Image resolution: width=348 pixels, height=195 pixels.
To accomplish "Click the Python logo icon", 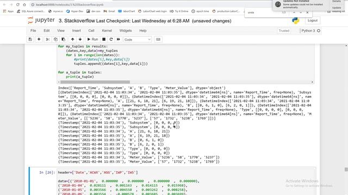I will tap(295, 21).
